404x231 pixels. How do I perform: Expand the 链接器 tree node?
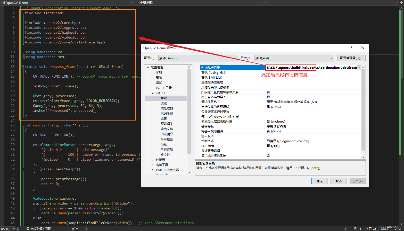(153, 160)
